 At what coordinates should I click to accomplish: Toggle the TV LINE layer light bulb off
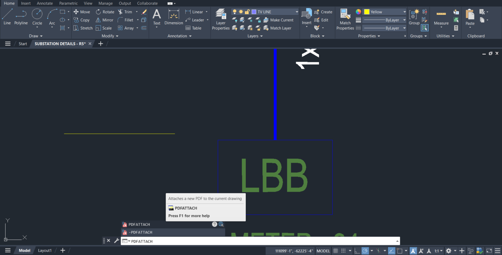[234, 12]
